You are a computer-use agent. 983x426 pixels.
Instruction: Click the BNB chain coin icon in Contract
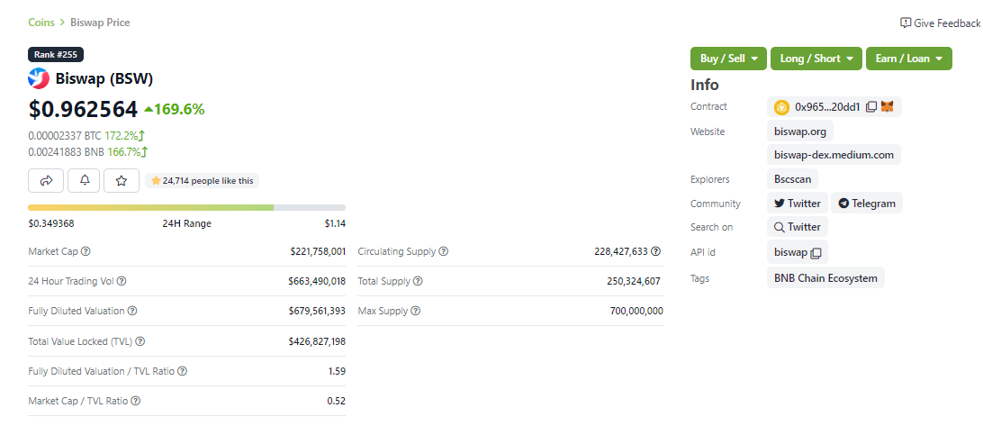point(781,107)
